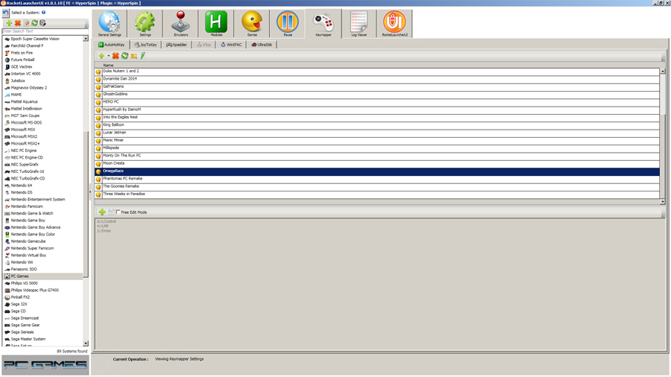Select Microsoft MS-DOS system
This screenshot has height=377, width=671.
(x=27, y=123)
